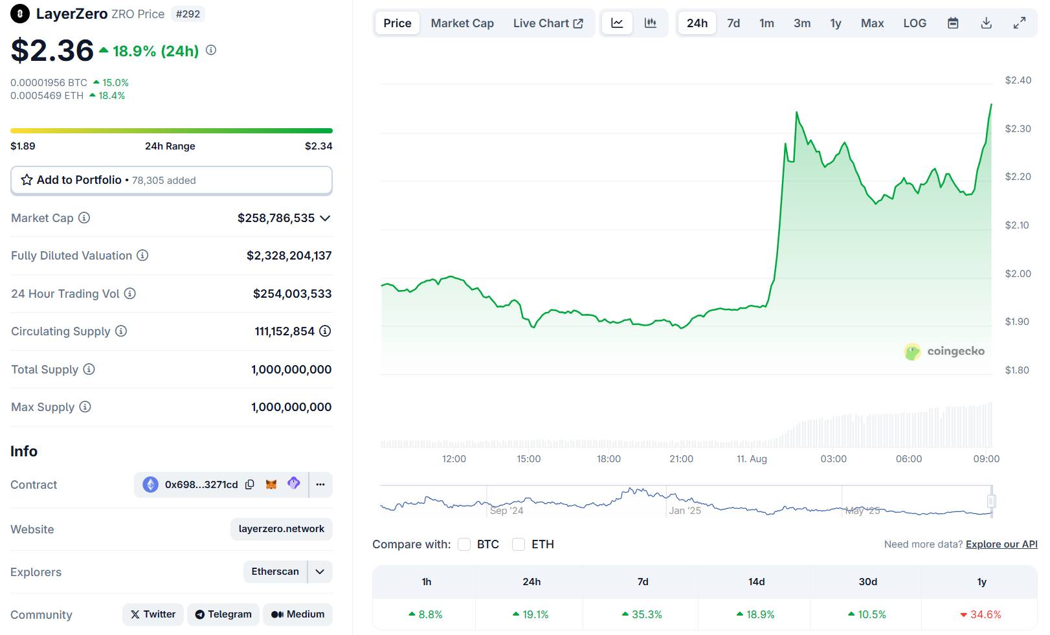Expand the Market Cap value chevron
This screenshot has height=635, width=1050.
click(325, 218)
